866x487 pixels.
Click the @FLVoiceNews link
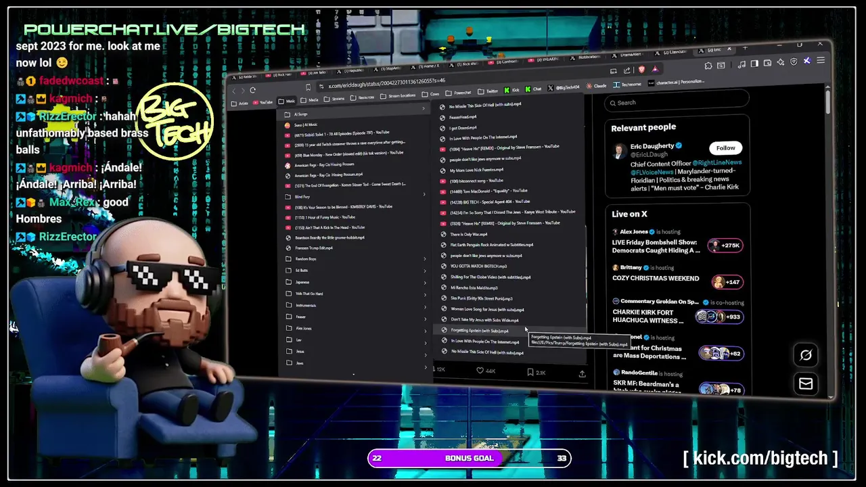pos(652,172)
